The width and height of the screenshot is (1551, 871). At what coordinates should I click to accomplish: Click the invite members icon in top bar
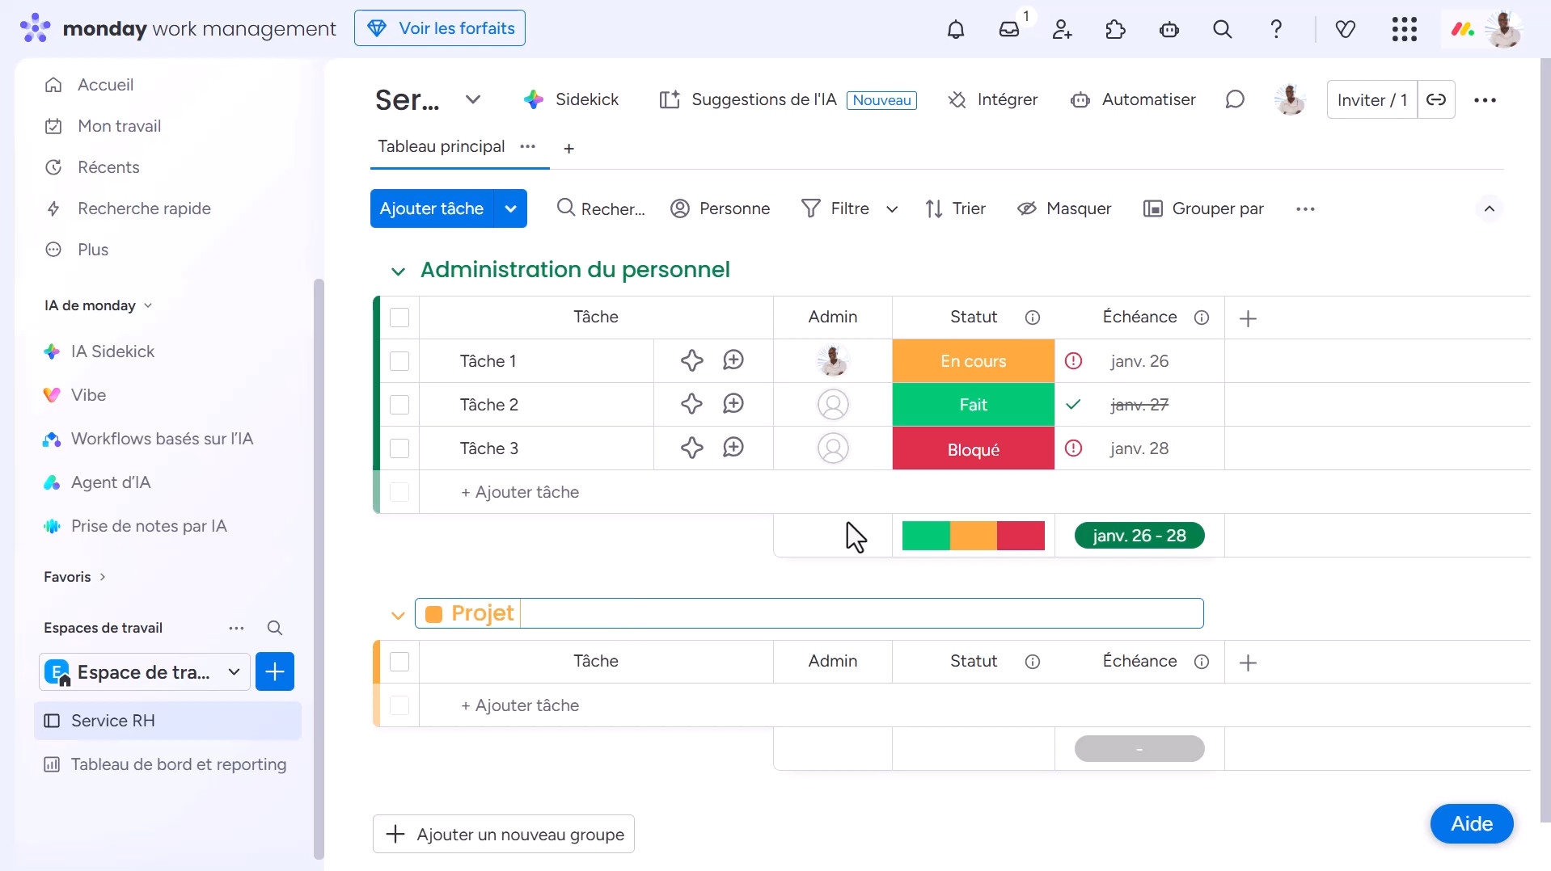1062,30
